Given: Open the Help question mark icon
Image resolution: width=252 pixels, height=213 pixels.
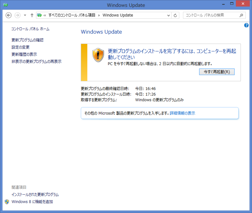Looking at the screenshot, I should pos(246,25).
